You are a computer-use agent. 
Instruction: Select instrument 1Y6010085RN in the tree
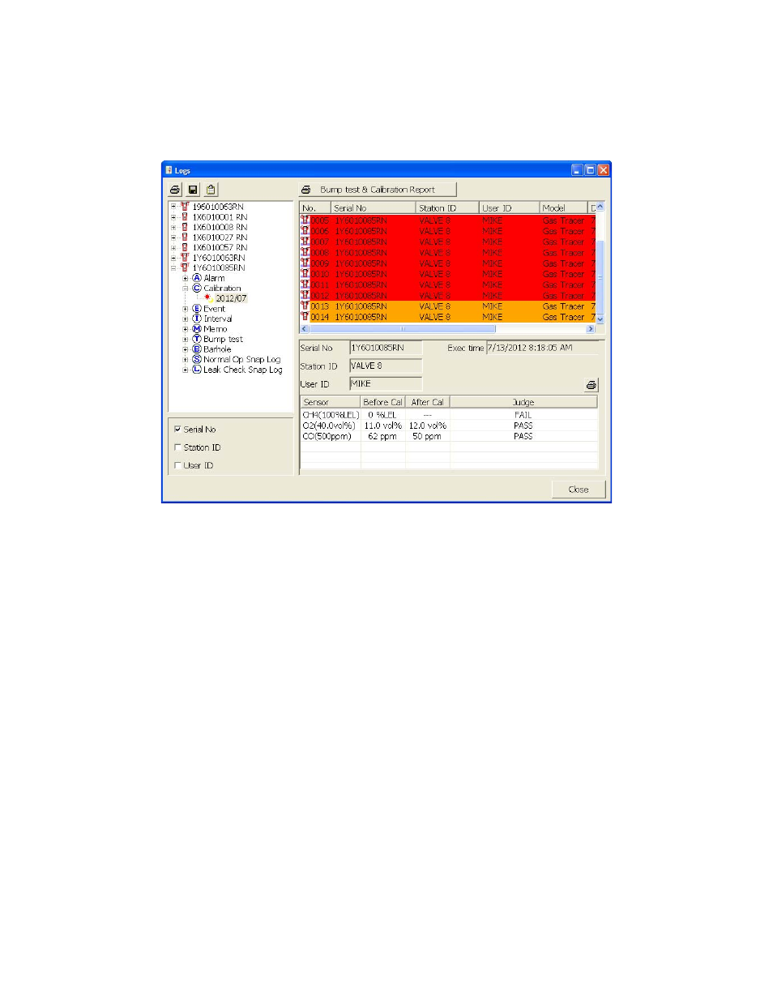tap(218, 267)
